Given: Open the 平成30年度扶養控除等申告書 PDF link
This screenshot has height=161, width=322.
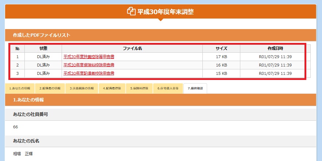Looking at the screenshot, I should tap(89, 57).
